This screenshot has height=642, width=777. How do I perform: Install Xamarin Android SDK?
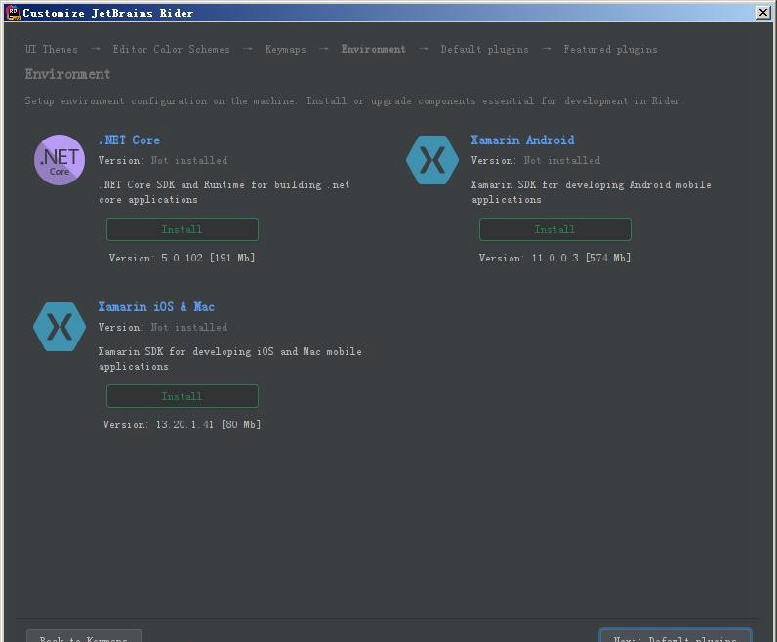555,229
